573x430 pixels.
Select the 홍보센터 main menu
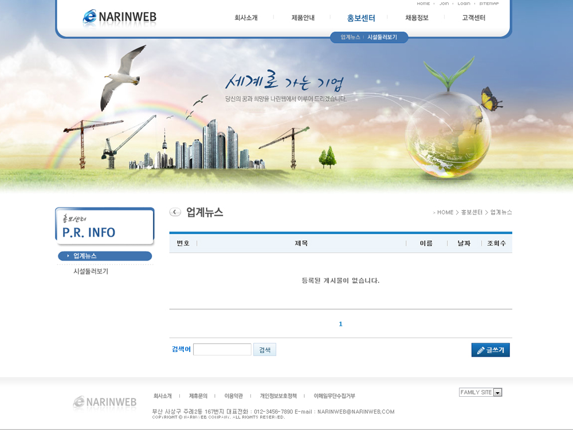coord(360,18)
